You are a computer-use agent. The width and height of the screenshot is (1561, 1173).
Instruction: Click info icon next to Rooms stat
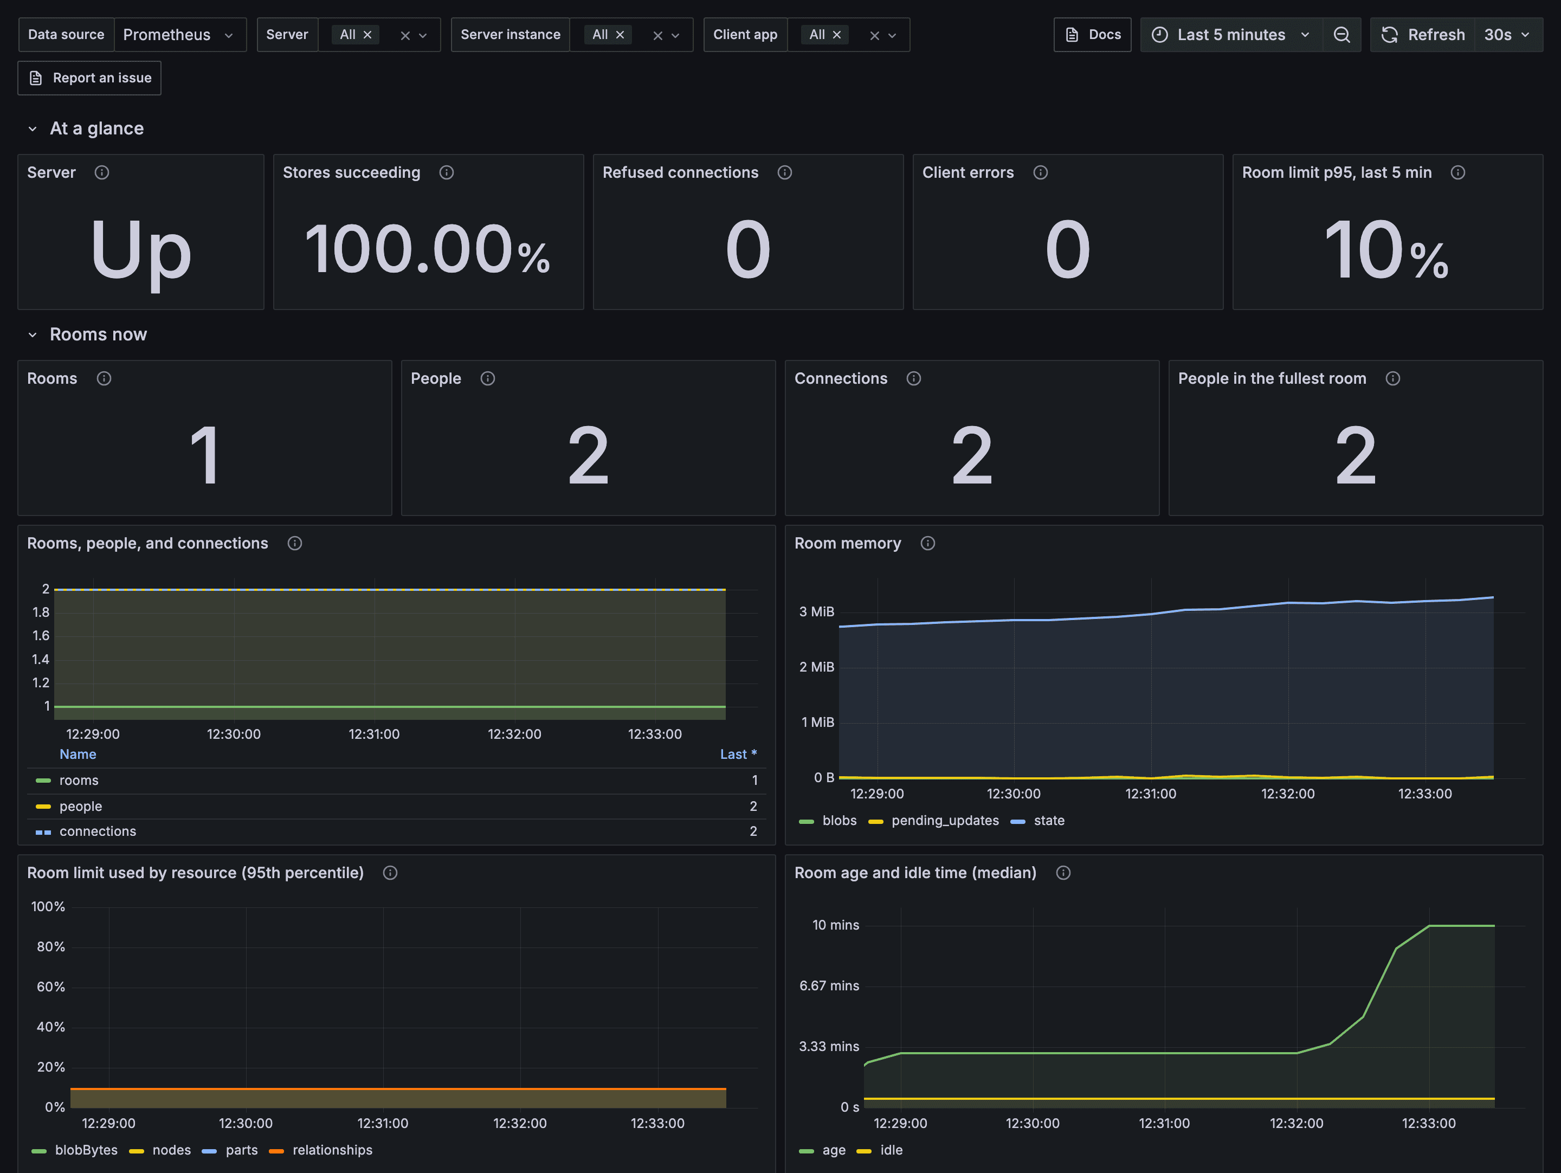[x=104, y=378]
